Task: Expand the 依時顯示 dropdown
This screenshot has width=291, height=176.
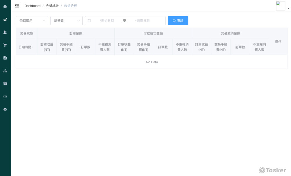Action: 32,21
